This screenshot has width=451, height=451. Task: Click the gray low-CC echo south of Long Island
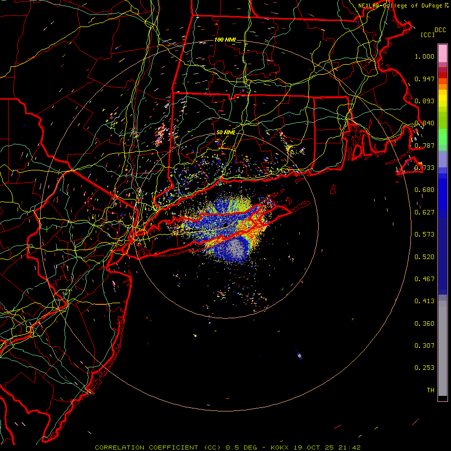click(x=236, y=250)
